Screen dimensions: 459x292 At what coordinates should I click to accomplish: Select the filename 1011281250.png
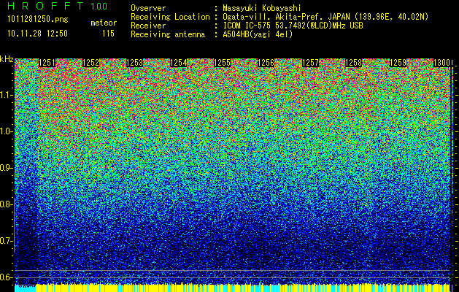tap(38, 20)
